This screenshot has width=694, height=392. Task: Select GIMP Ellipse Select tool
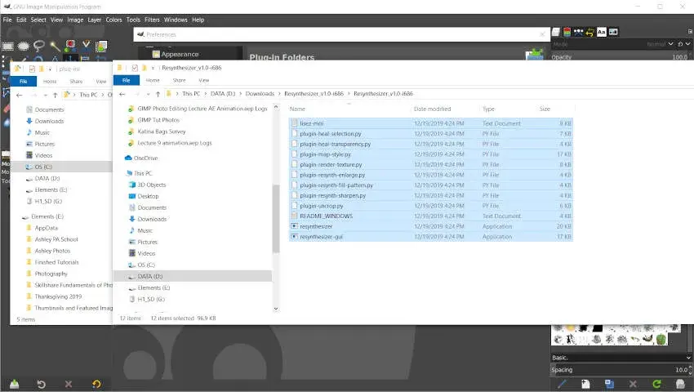tap(24, 46)
